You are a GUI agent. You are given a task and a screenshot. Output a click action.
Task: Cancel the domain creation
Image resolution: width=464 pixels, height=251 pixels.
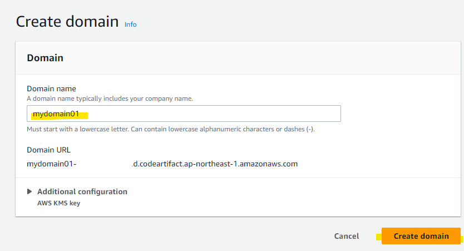tap(347, 236)
